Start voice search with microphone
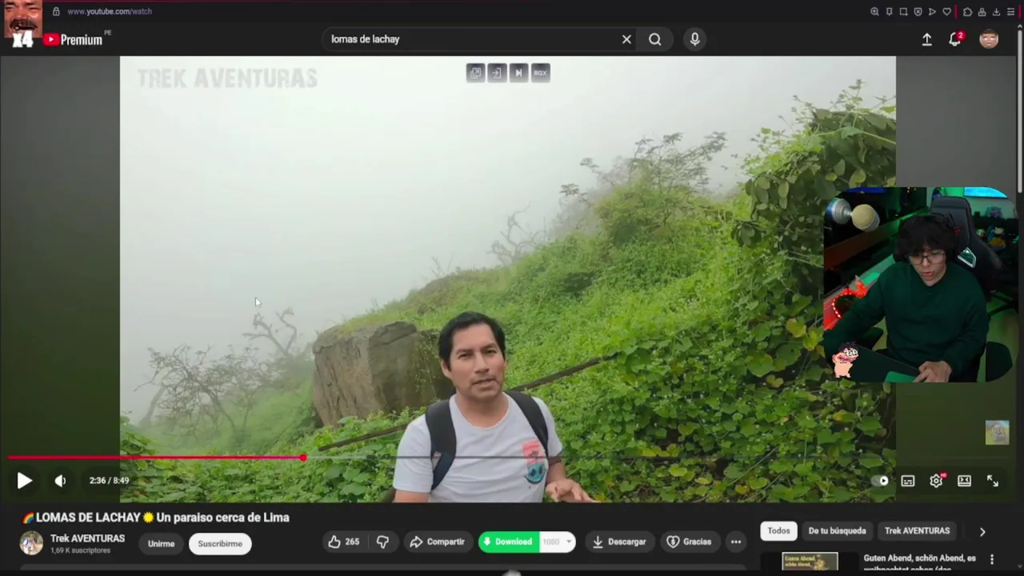 pyautogui.click(x=694, y=39)
